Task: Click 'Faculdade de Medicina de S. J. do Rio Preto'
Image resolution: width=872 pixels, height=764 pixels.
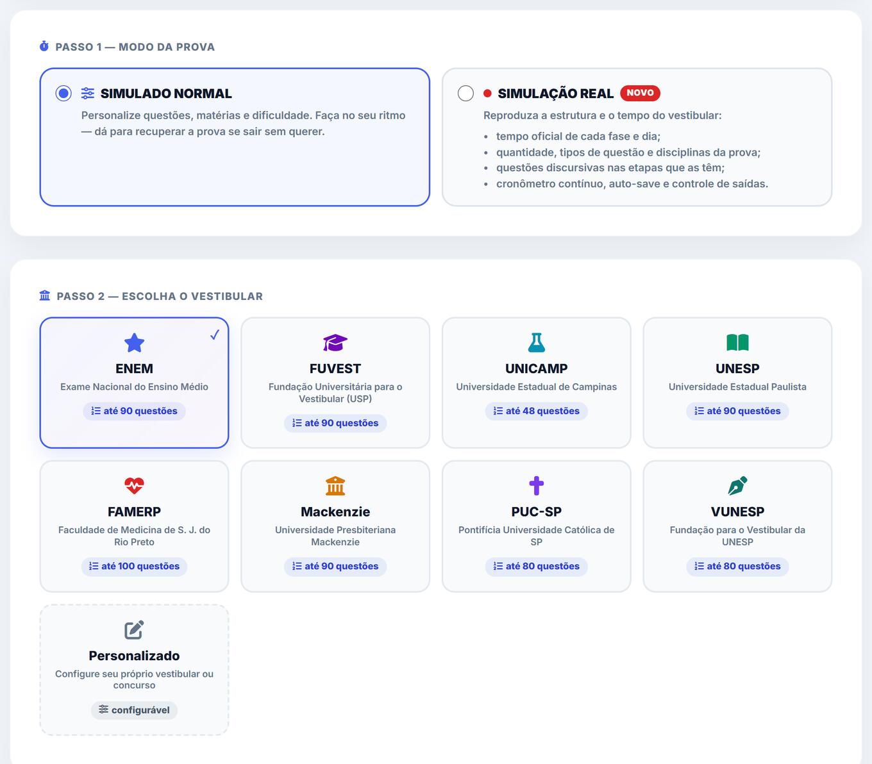Action: click(134, 536)
